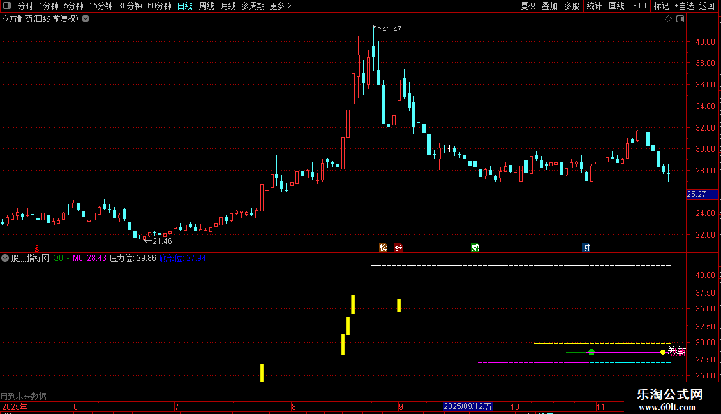Click the 减 event marker
The width and height of the screenshot is (721, 414).
click(475, 247)
